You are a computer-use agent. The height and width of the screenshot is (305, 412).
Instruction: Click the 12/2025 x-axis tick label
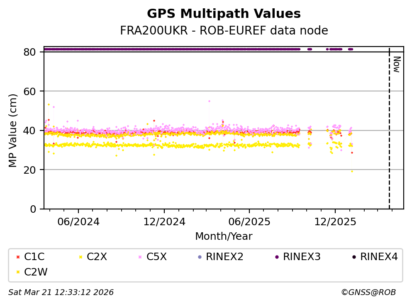335,222
